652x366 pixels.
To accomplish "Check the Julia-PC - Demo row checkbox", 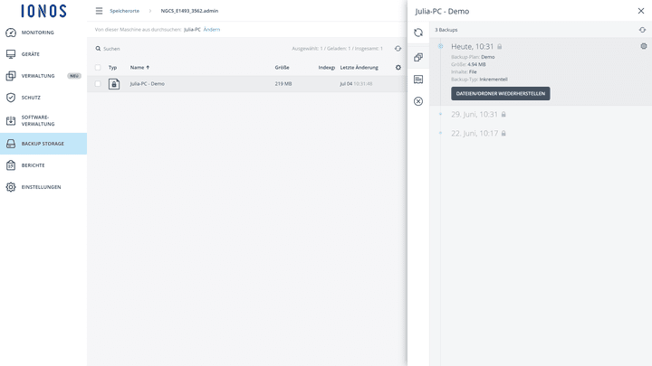I will [98, 84].
